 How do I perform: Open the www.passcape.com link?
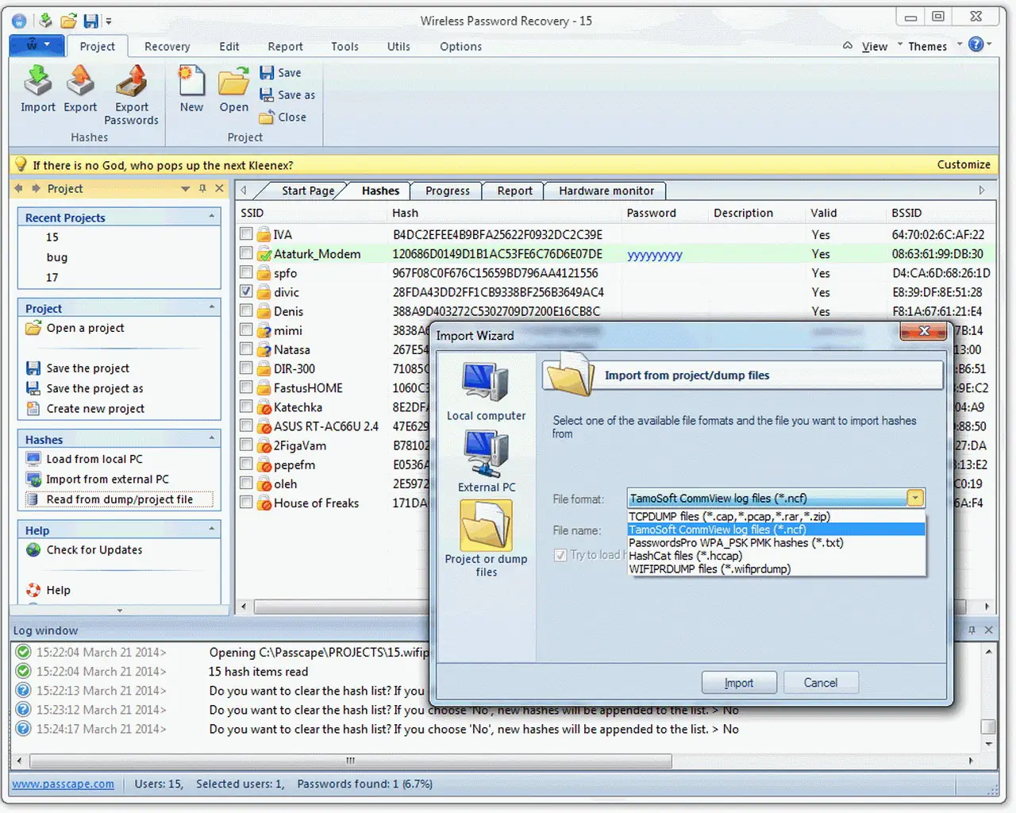pos(63,784)
